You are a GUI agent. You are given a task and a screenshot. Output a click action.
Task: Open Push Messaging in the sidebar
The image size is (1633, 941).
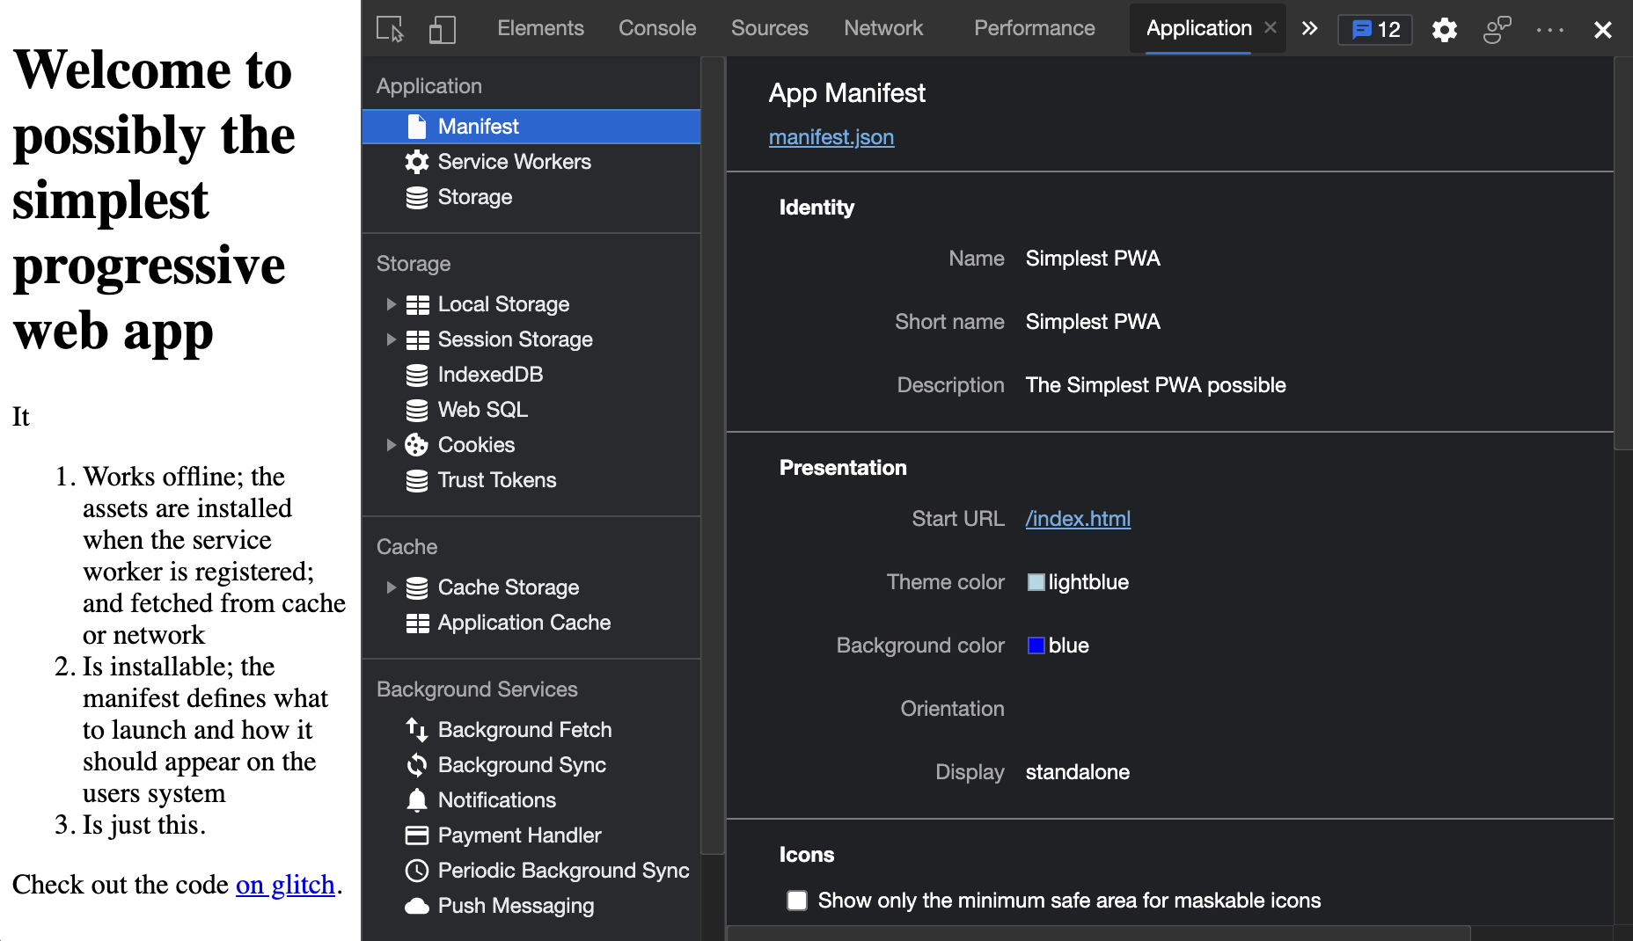click(x=516, y=906)
